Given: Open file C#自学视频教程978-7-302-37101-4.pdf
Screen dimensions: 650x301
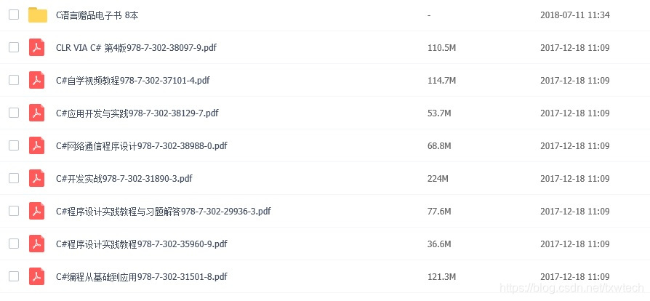Looking at the screenshot, I should 132,81.
